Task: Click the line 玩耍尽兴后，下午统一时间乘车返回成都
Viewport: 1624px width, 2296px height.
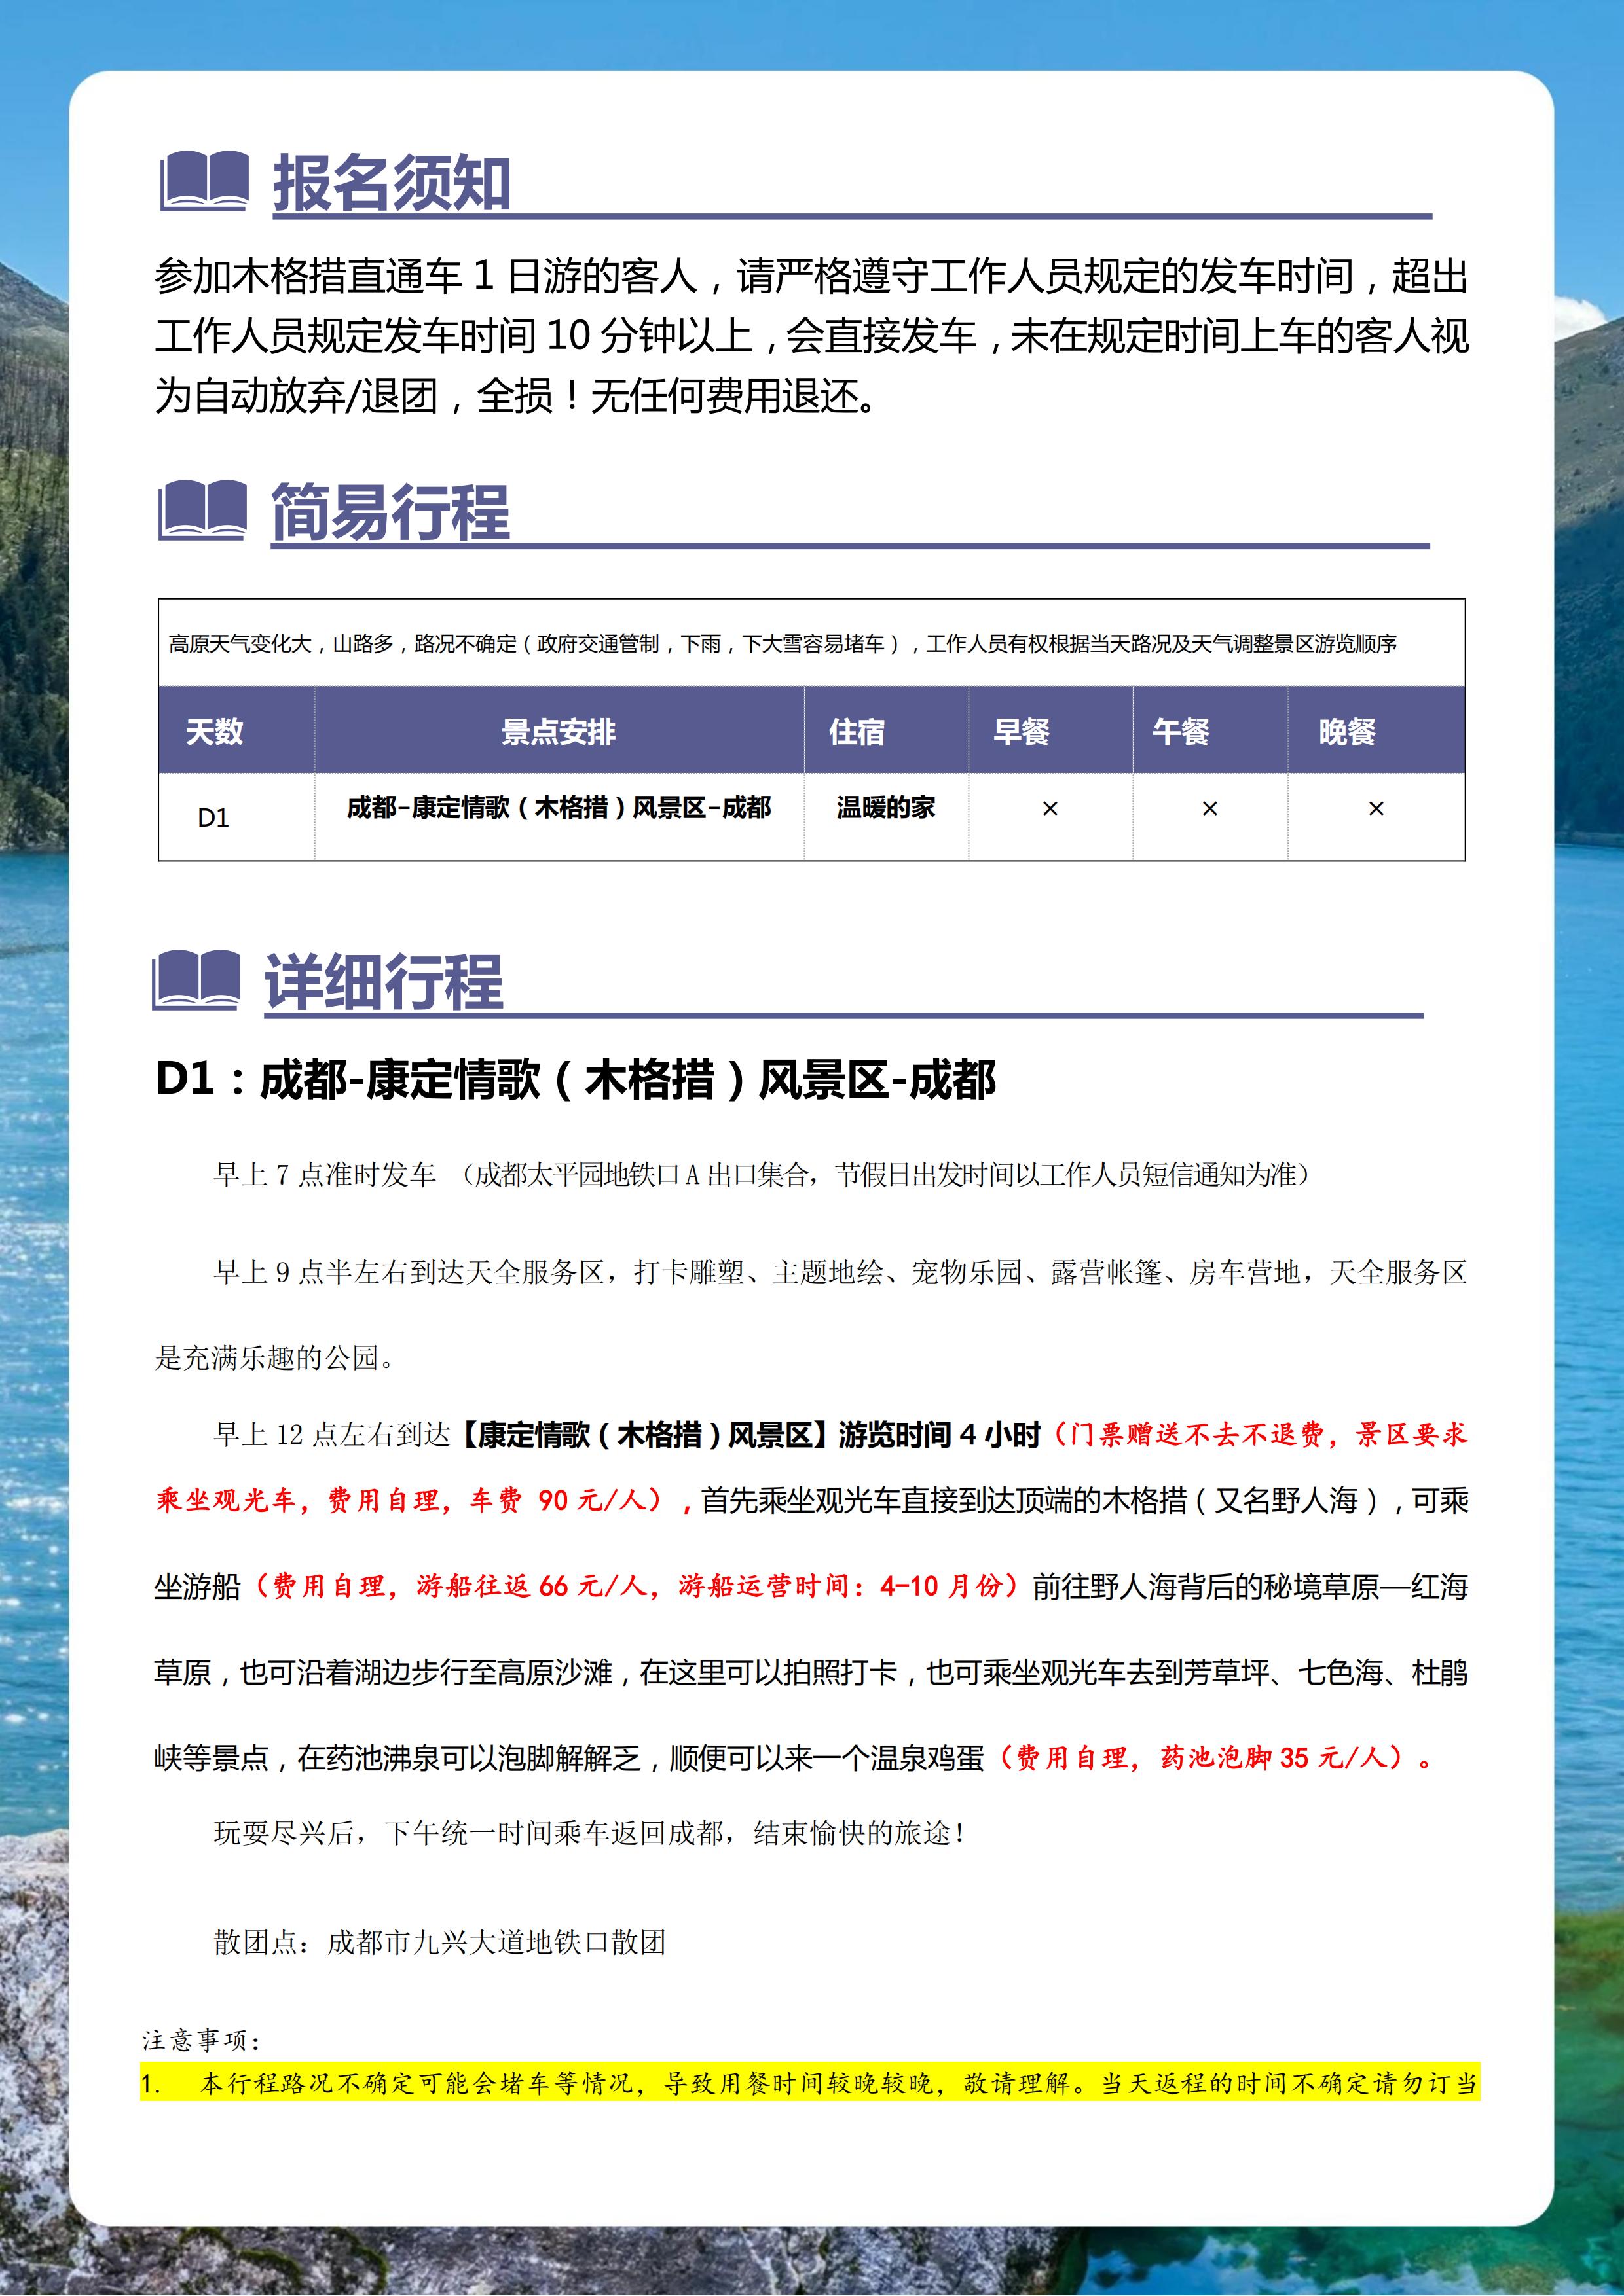Action: (591, 1833)
